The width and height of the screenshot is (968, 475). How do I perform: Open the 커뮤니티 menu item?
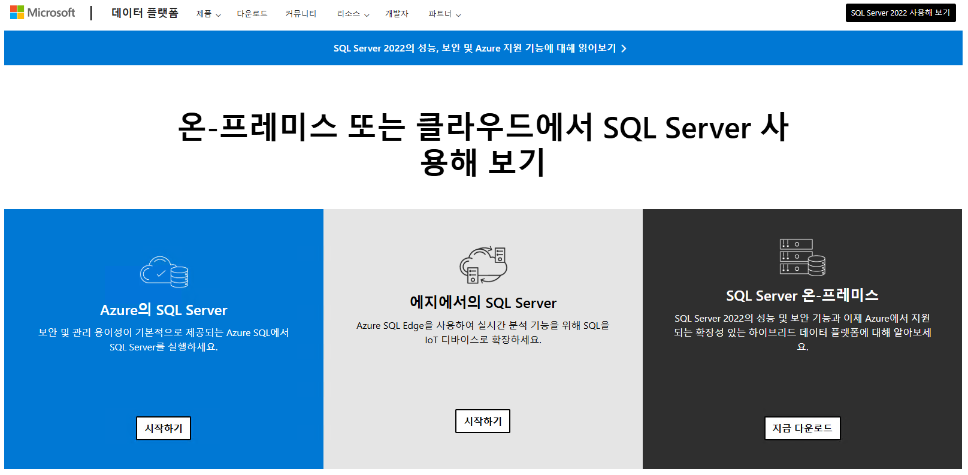tap(301, 14)
